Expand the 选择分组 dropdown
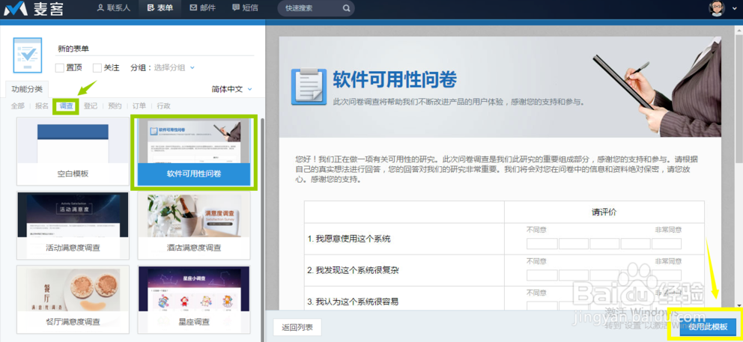This screenshot has height=342, width=743. pyautogui.click(x=174, y=68)
